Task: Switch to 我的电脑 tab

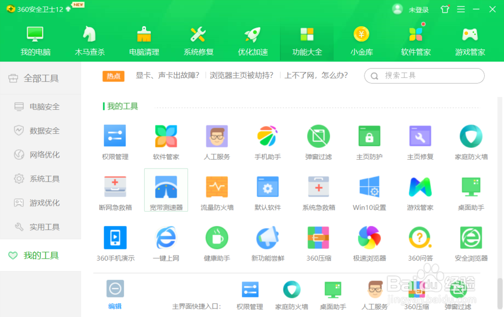Action: point(35,41)
